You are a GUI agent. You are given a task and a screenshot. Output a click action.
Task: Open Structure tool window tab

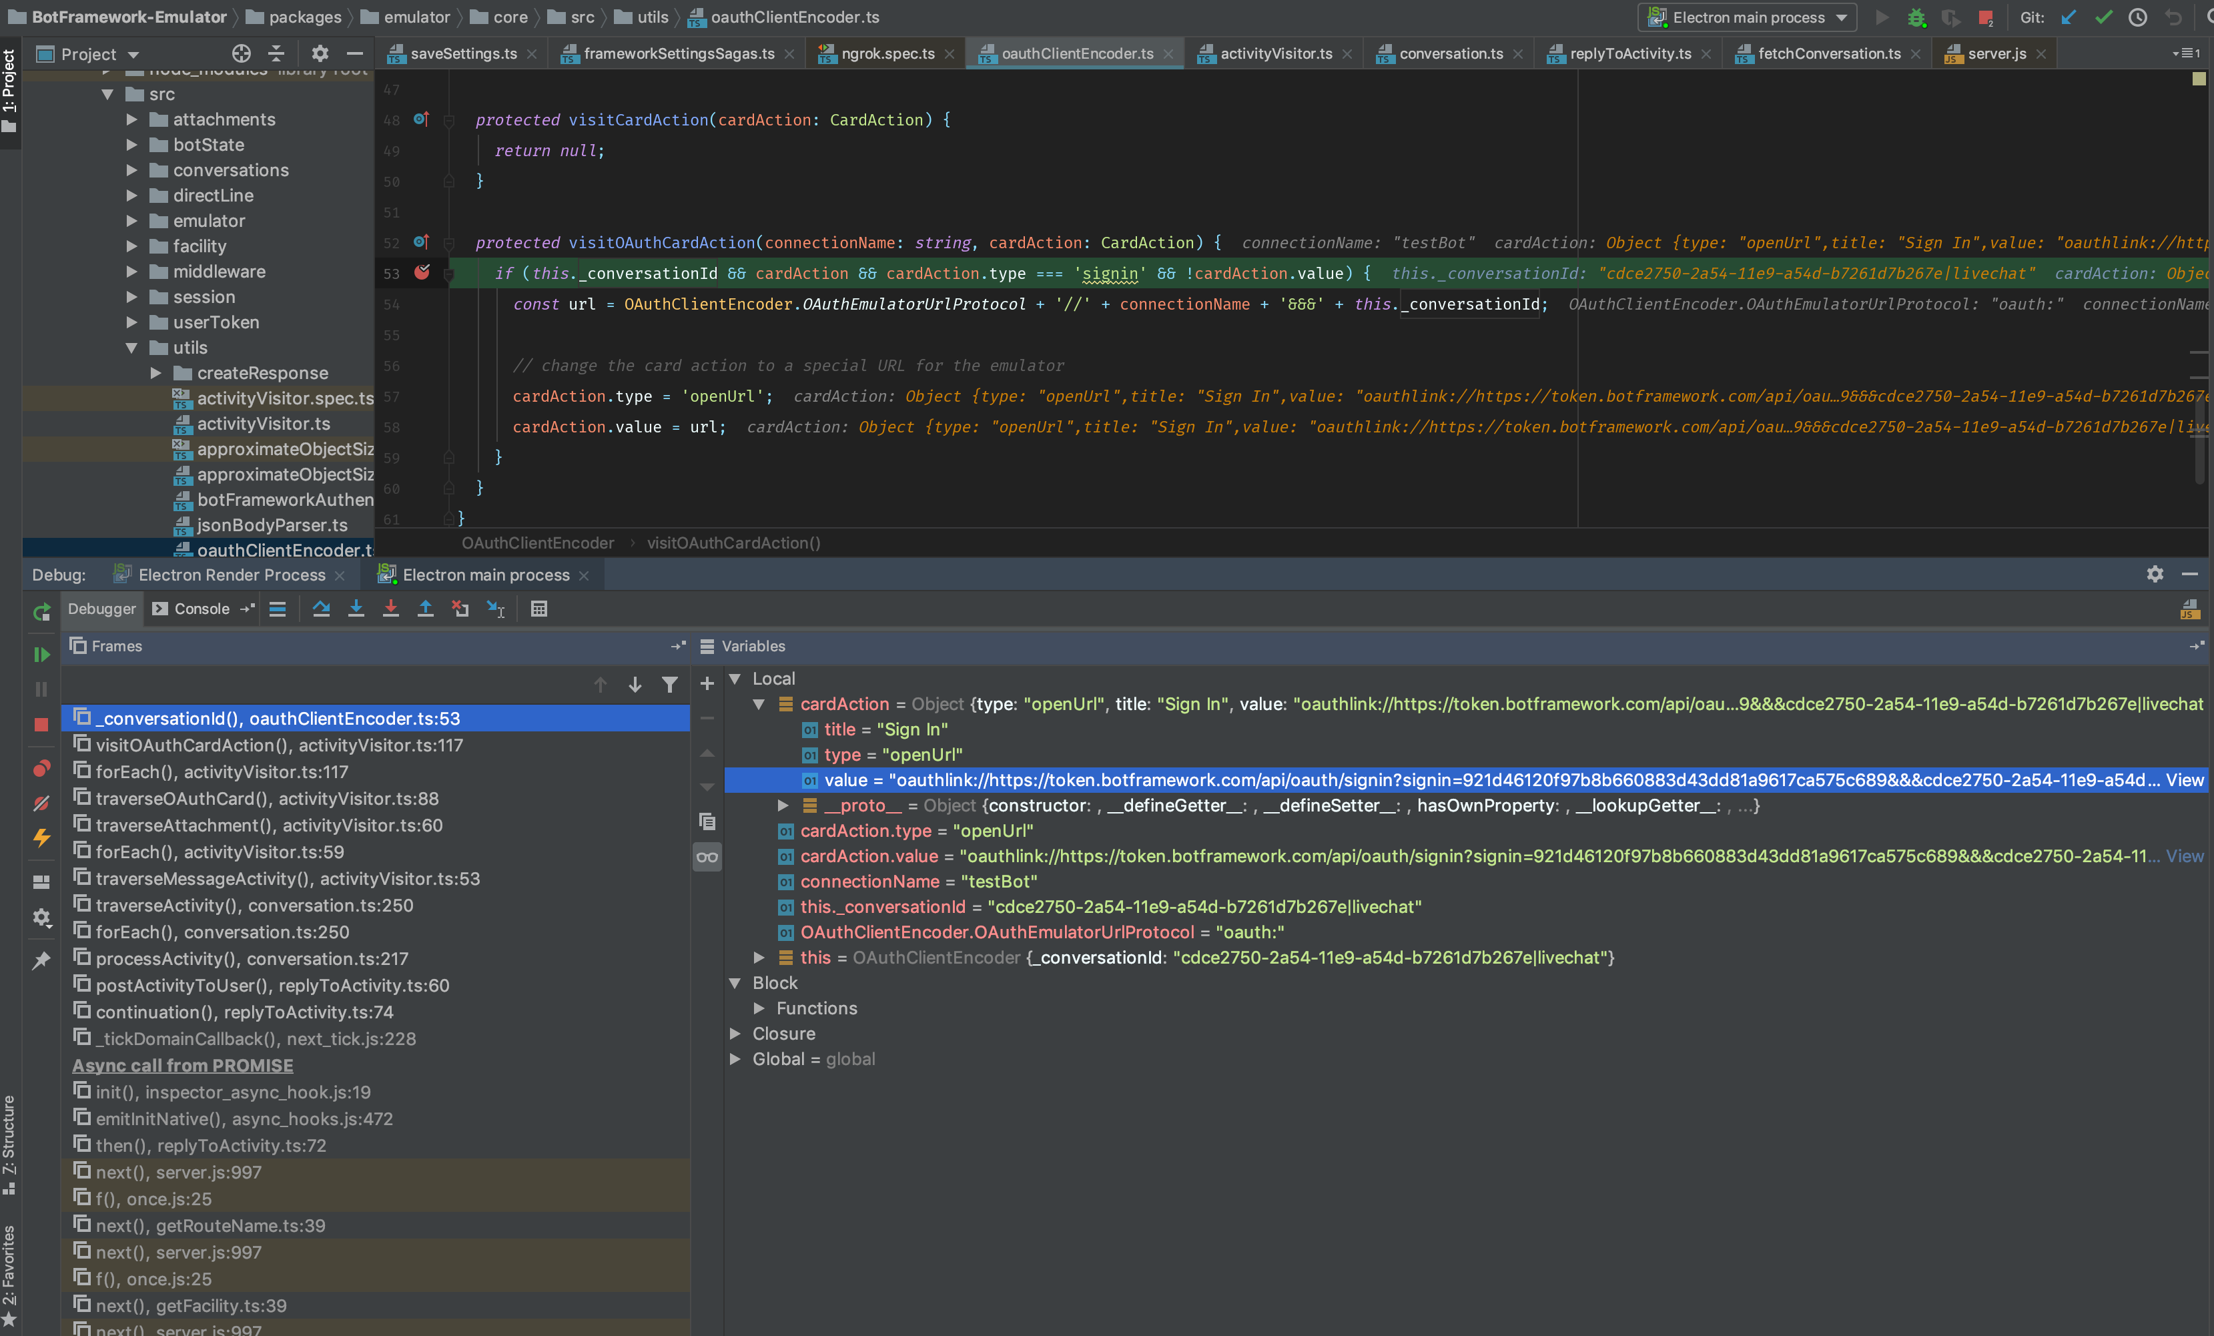coord(10,1144)
